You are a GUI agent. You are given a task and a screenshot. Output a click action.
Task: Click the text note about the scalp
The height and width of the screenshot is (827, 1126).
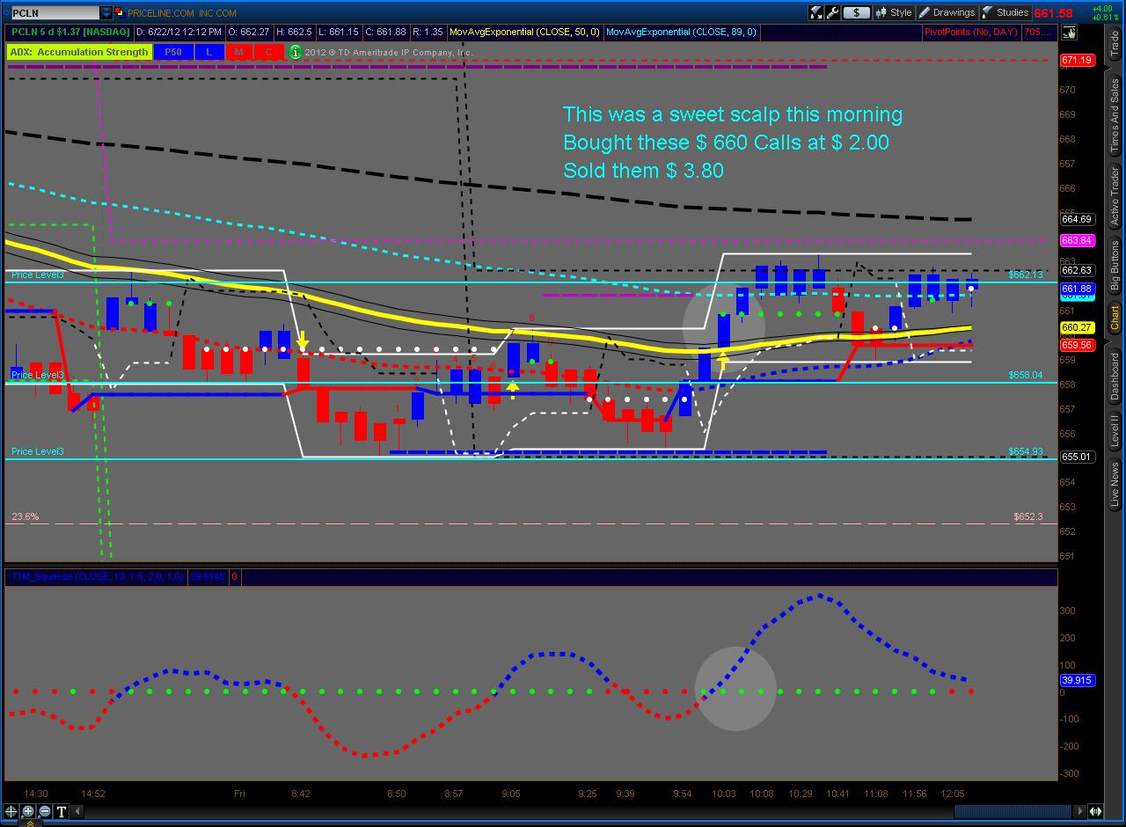pyautogui.click(x=733, y=142)
